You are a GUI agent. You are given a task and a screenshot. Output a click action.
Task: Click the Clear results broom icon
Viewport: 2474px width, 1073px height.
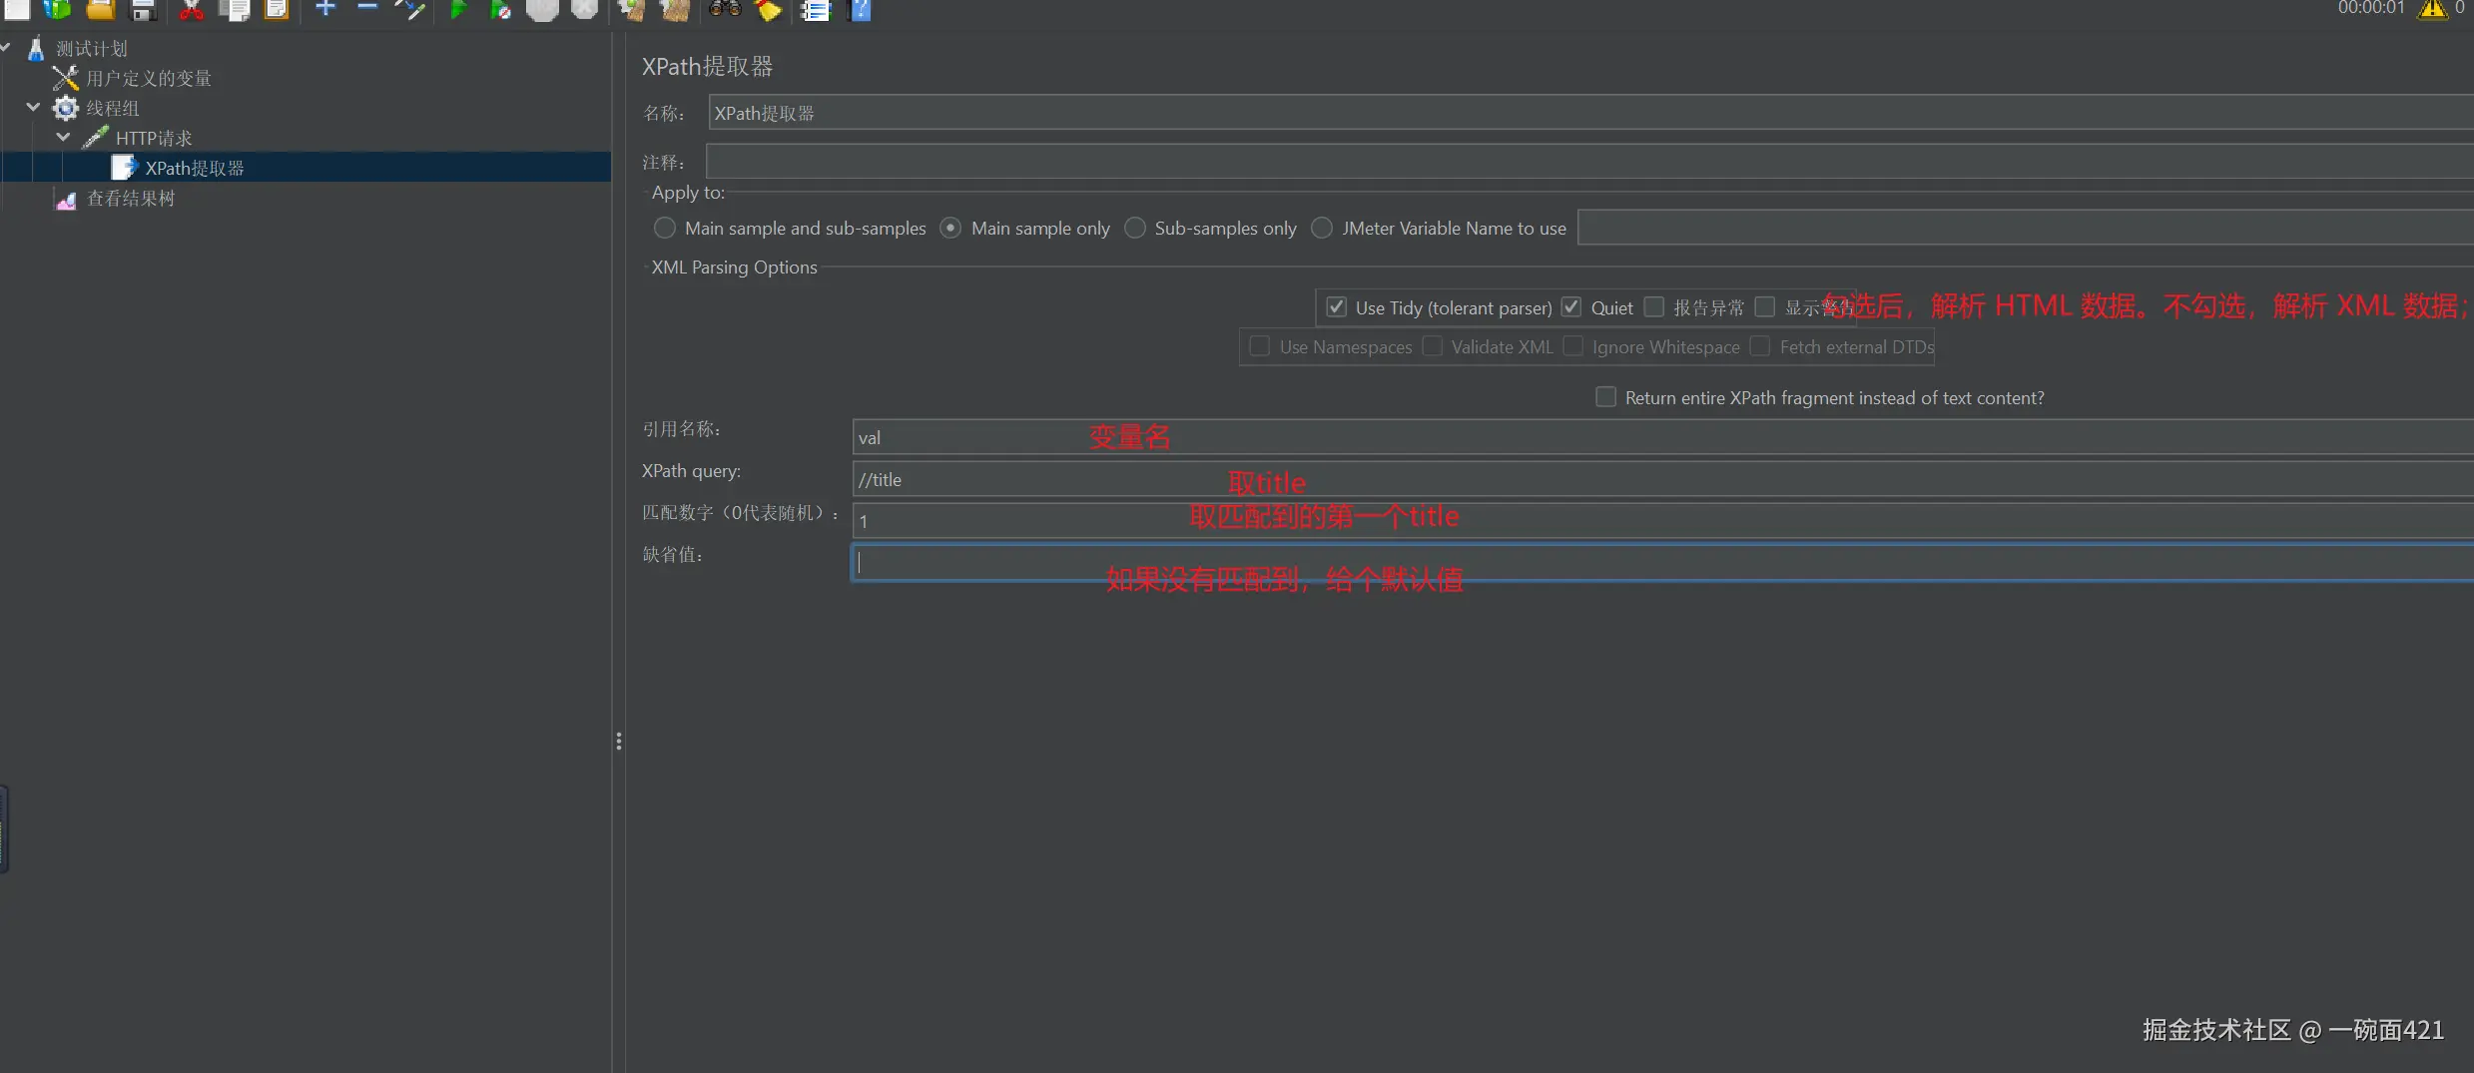(631, 9)
